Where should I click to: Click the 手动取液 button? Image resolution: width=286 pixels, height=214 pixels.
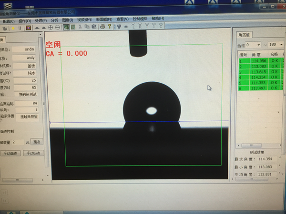(x=33, y=153)
